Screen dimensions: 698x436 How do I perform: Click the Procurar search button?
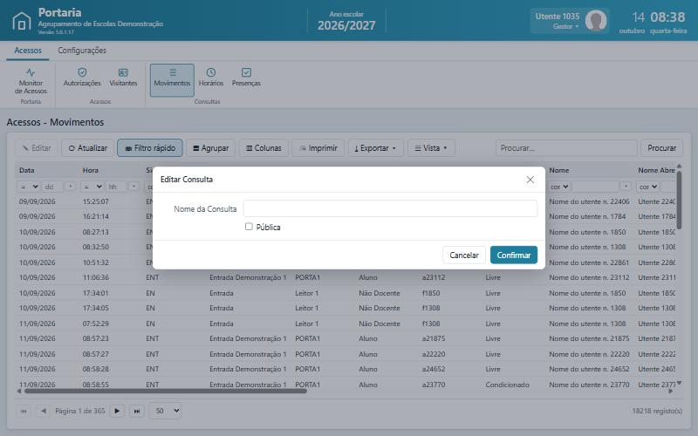(661, 148)
